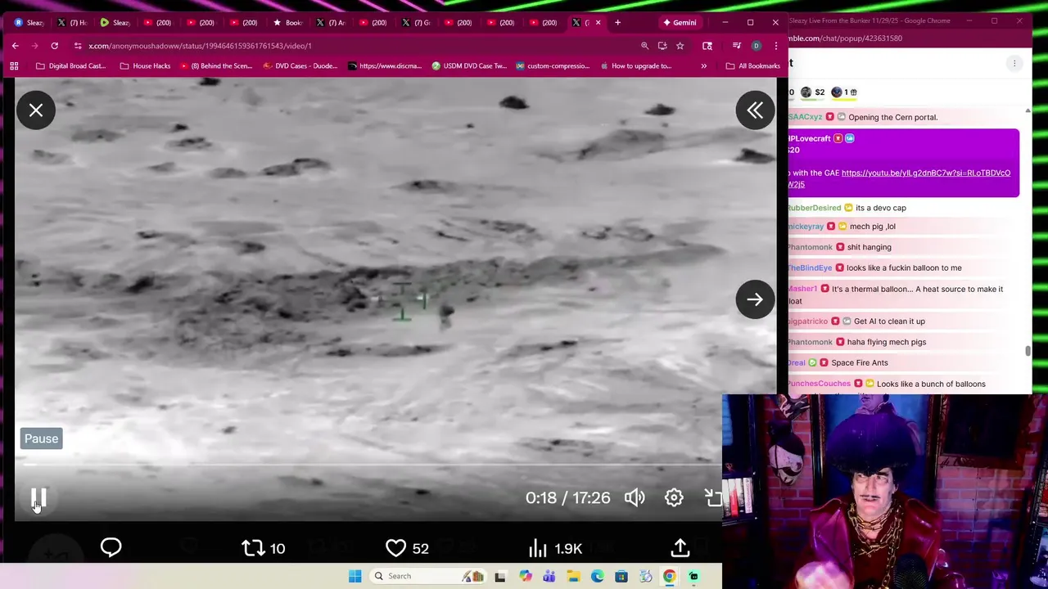Viewport: 1048px width, 589px height.
Task: Open File Explorer from the taskbar
Action: [573, 576]
